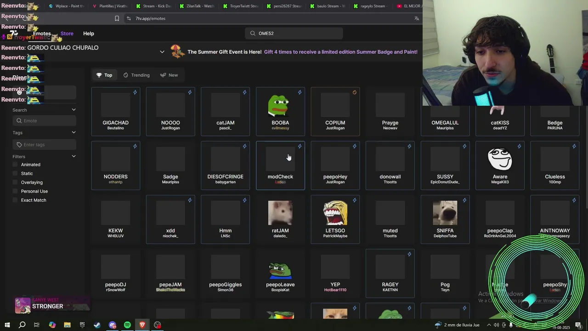Image resolution: width=588 pixels, height=331 pixels.
Task: Click the rain weather widget in the taskbar
Action: (x=457, y=325)
